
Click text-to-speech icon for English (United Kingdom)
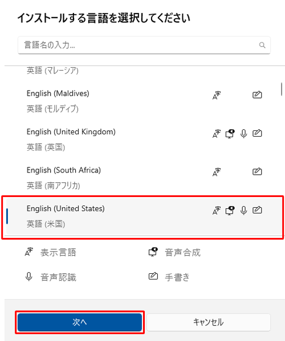[x=230, y=134]
